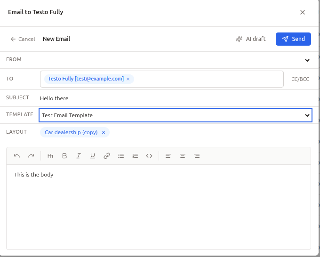Click into the email body text area
The width and height of the screenshot is (320, 257).
click(x=159, y=207)
